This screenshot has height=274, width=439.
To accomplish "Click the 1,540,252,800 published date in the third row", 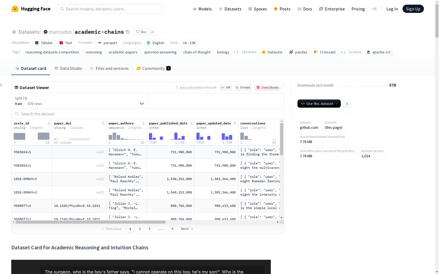I will [x=170, y=179].
